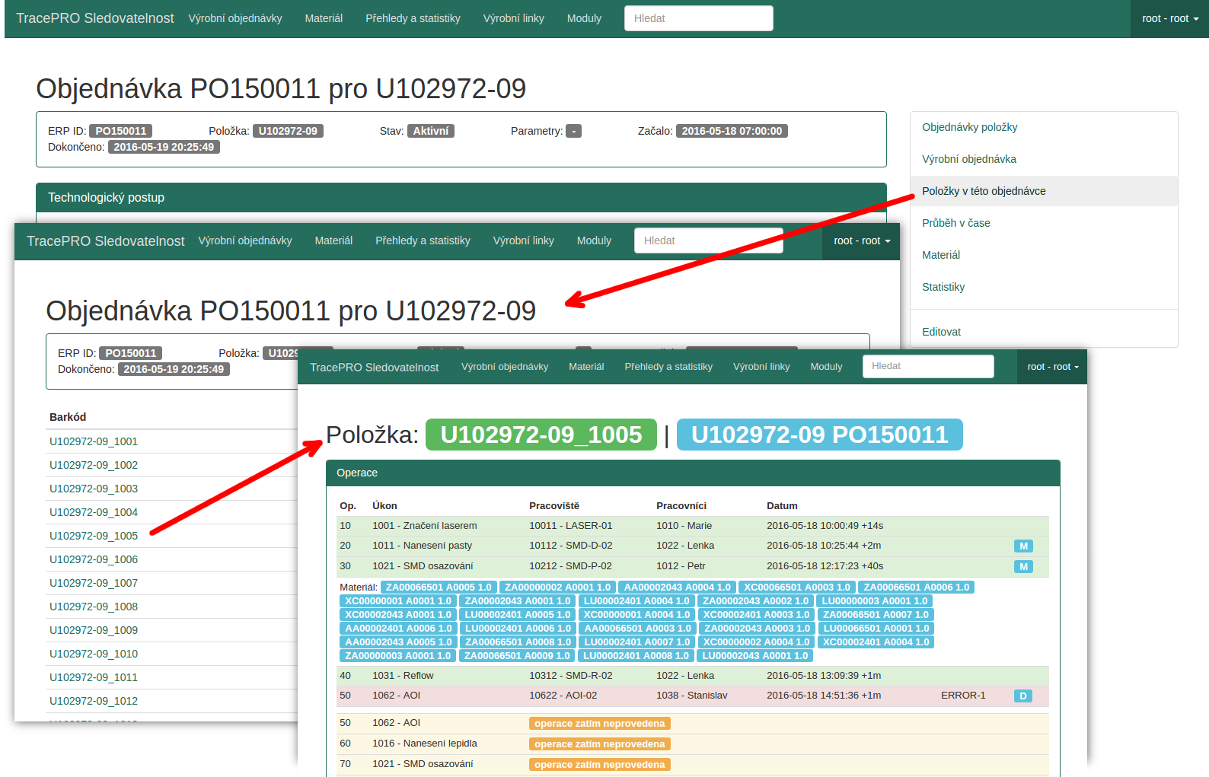
Task: Open barcode U102972-09_1001
Action: pyautogui.click(x=94, y=441)
